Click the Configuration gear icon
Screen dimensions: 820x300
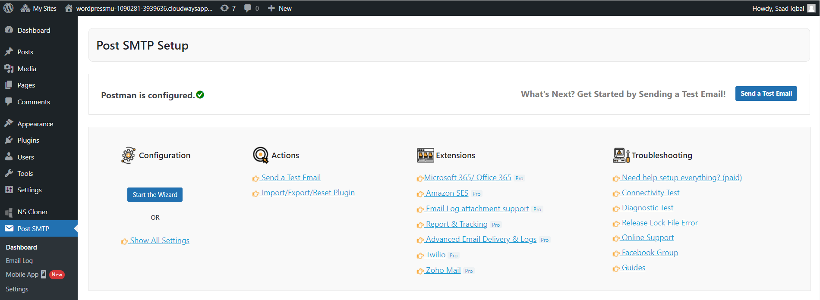pos(128,155)
